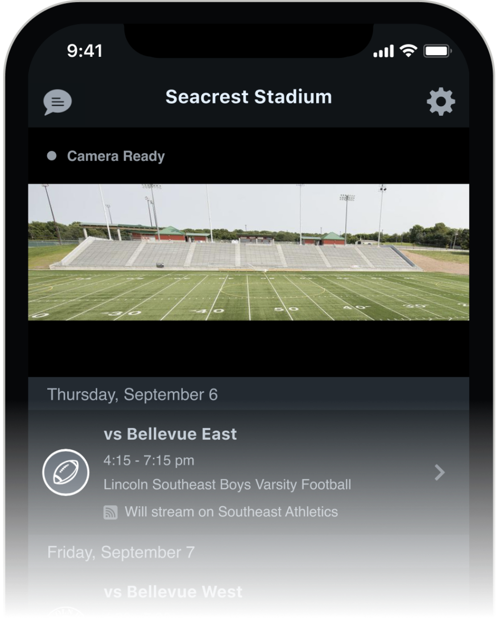498x631 pixels.
Task: Tap the cellular signal bars icon
Action: tap(382, 50)
